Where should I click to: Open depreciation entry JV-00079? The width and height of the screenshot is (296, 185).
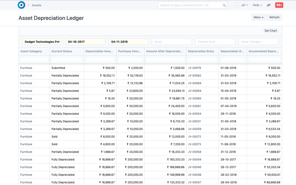click(x=194, y=68)
